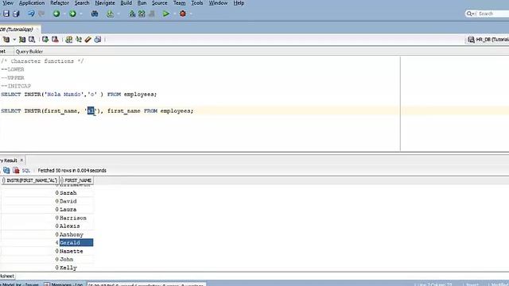The height and width of the screenshot is (286, 509).
Task: Select the Sarah row in the results
Action: [47, 193]
